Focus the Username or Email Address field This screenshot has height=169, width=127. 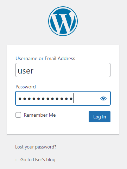tap(63, 70)
